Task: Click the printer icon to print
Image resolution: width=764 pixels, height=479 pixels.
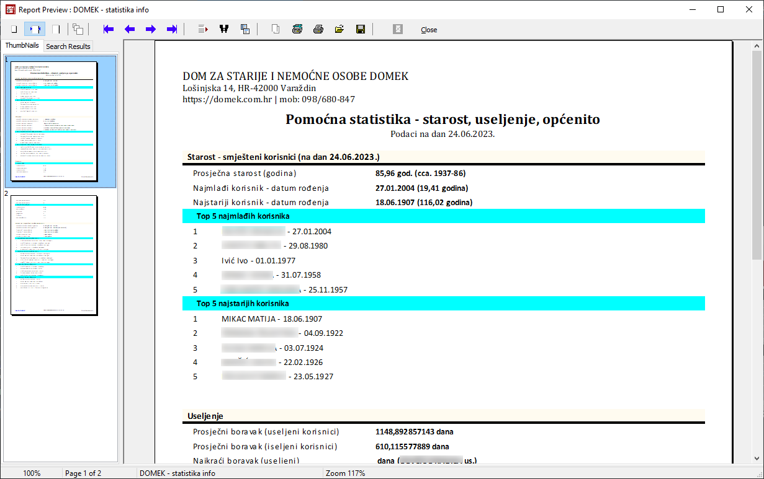Action: [318, 29]
